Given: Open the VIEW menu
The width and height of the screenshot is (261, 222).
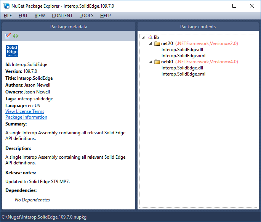Looking at the screenshot, I should point(40,16).
